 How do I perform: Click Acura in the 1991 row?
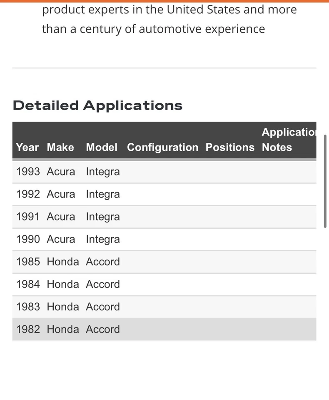coord(61,217)
